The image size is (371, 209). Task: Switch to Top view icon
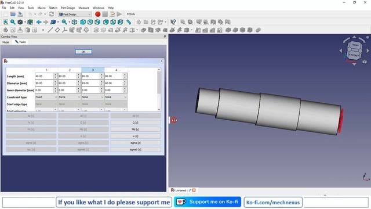click(x=90, y=22)
